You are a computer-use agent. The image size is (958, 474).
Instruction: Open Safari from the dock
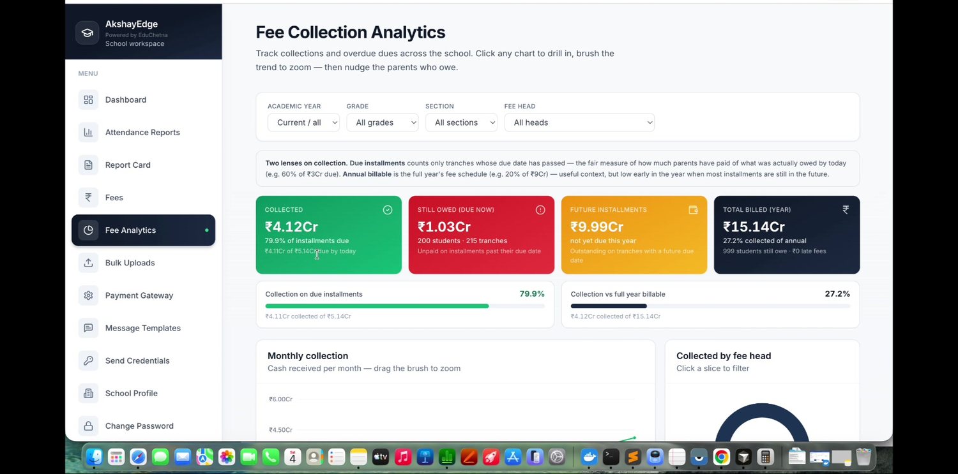[x=138, y=457]
